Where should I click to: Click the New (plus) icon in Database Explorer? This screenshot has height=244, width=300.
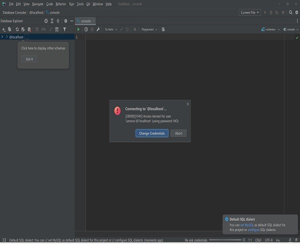(x=3, y=29)
